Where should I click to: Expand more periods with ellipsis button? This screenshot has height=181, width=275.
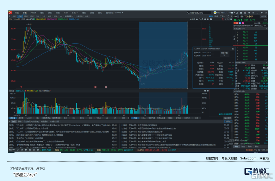[x=61, y=16]
